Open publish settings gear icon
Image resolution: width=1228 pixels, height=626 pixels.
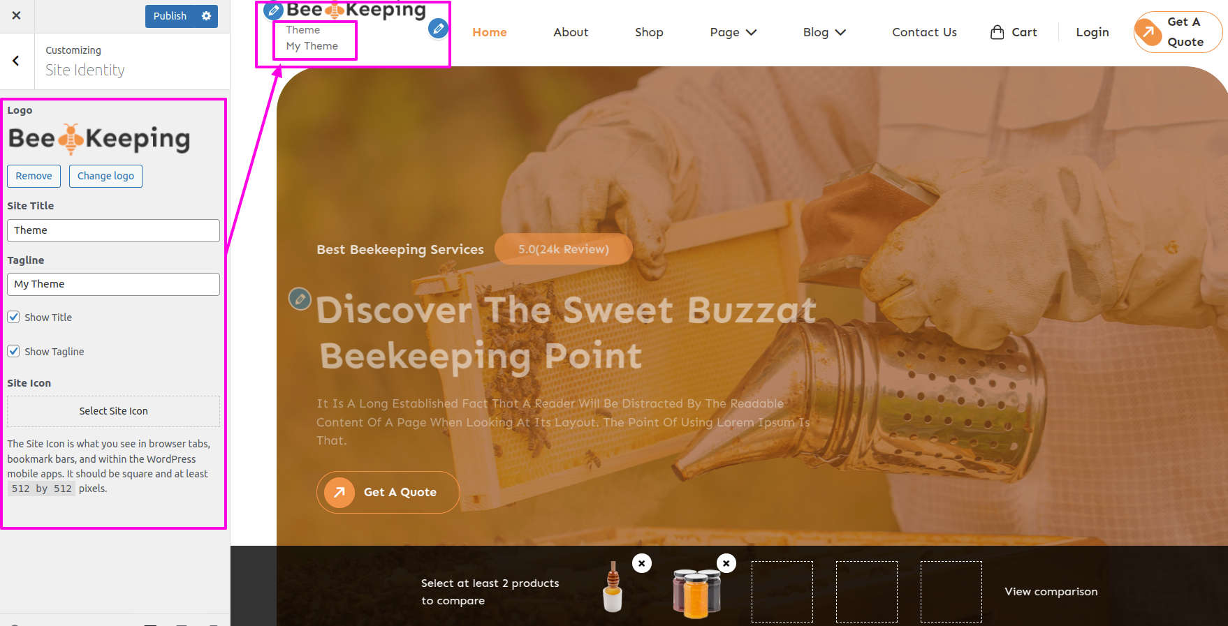tap(206, 16)
